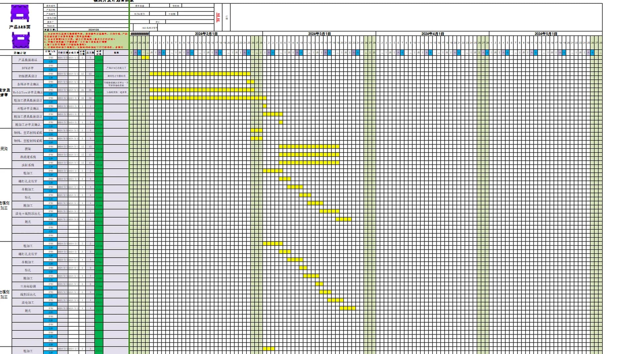Select the 精加工评审及确认 task cell
630x354 pixels.
click(x=28, y=125)
